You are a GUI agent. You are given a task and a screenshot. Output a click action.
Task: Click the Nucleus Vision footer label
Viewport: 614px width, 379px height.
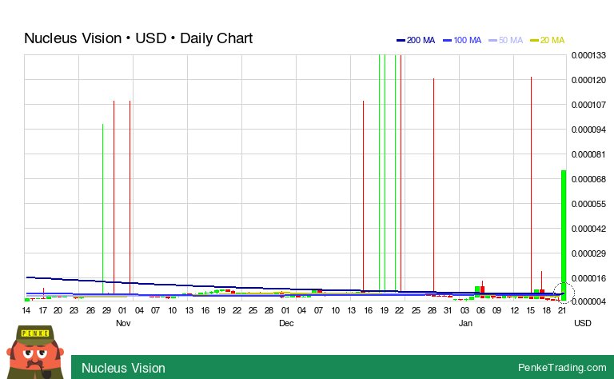coord(123,368)
